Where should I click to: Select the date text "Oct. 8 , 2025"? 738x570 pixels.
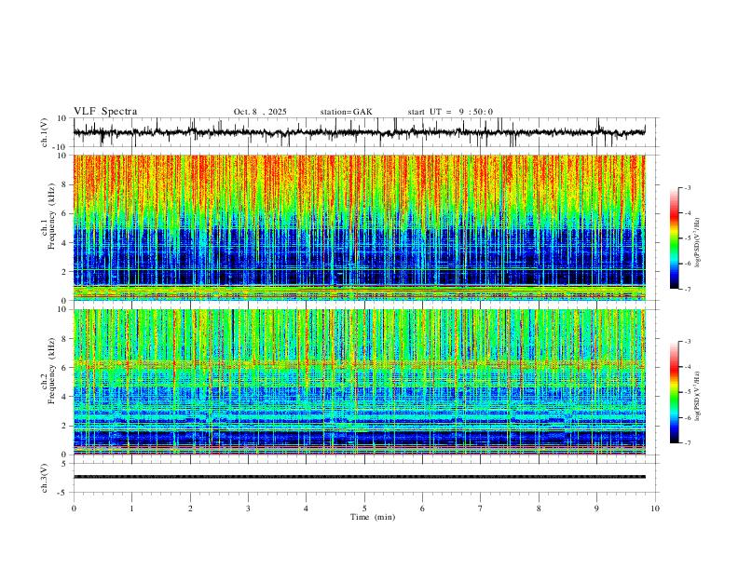260,112
